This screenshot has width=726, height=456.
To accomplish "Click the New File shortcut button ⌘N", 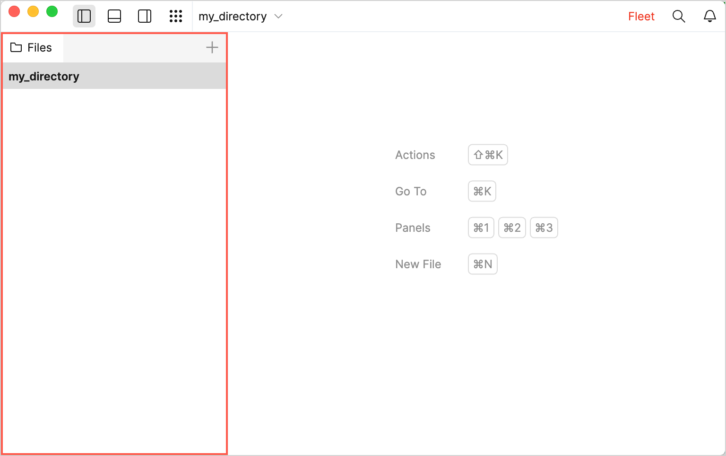I will (x=482, y=264).
